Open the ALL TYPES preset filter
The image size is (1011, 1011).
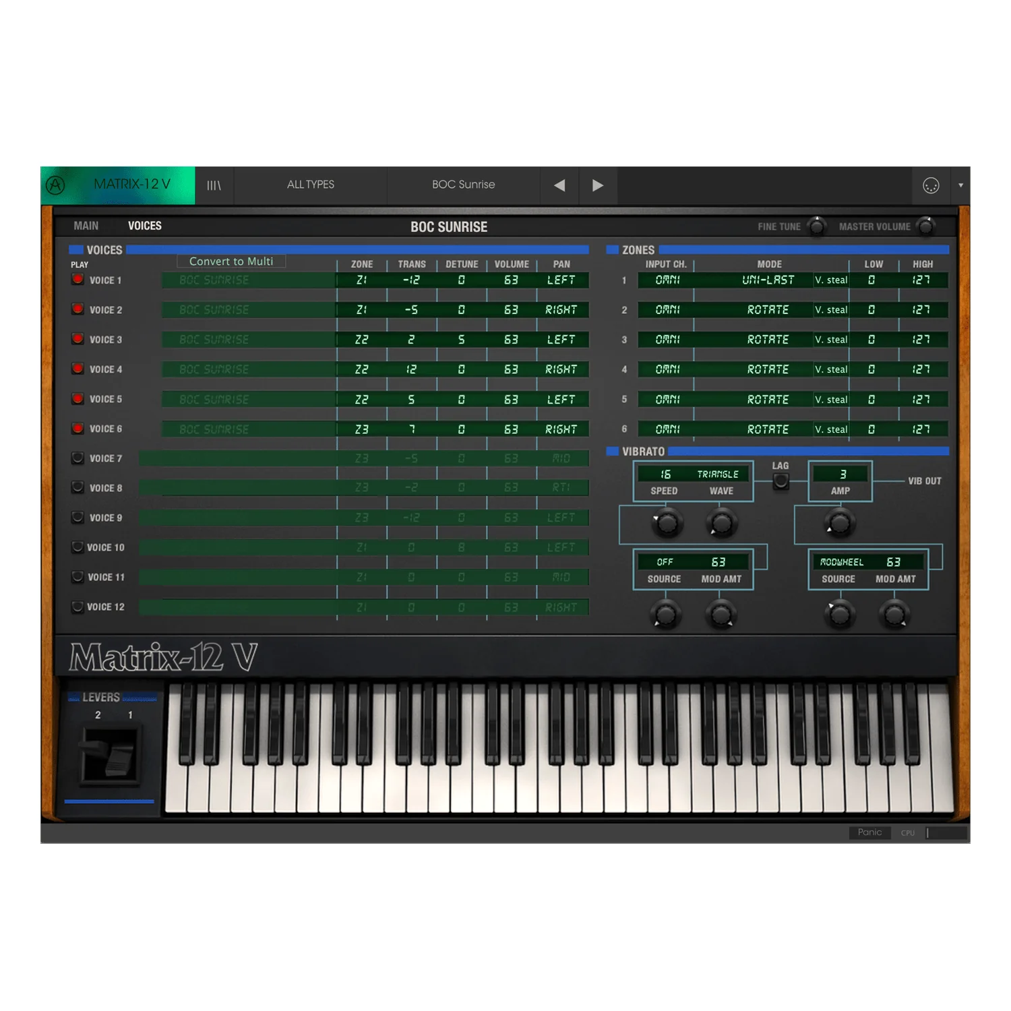click(311, 185)
